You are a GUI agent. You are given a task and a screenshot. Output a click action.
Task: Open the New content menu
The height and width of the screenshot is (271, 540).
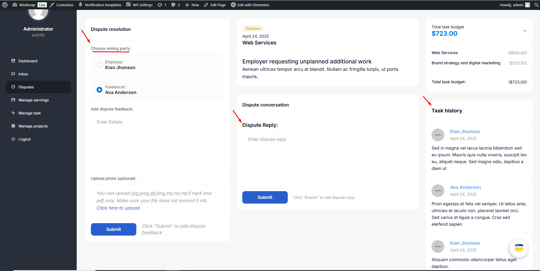(192, 5)
